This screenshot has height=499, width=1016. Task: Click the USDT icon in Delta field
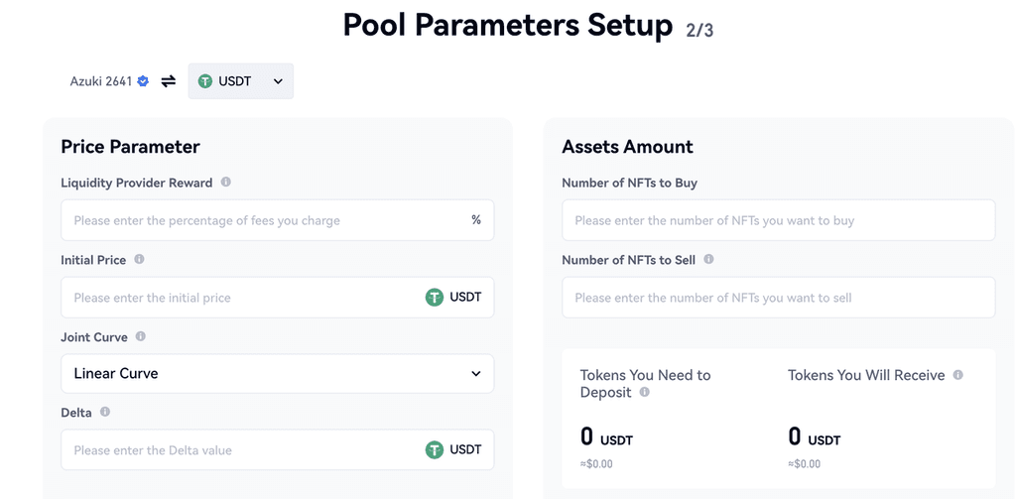click(x=435, y=450)
